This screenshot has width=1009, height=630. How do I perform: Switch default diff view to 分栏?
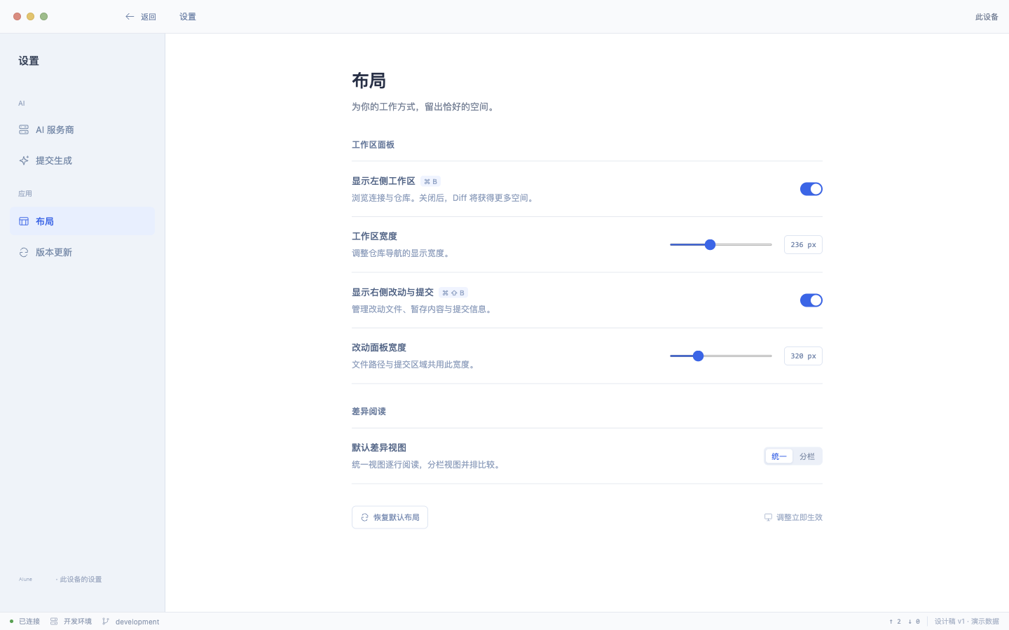[x=807, y=456]
